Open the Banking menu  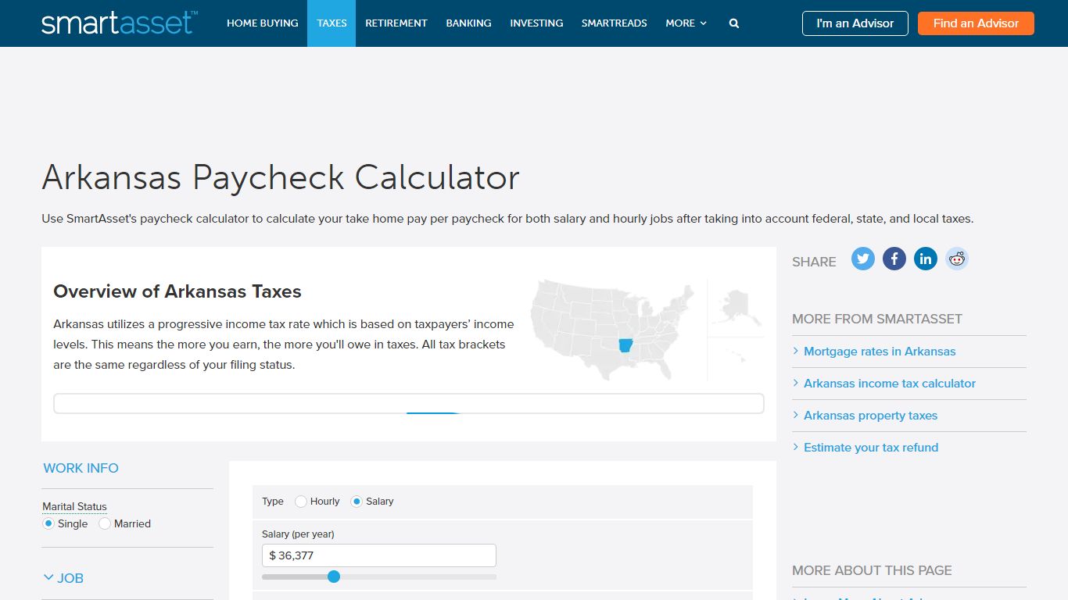[469, 23]
